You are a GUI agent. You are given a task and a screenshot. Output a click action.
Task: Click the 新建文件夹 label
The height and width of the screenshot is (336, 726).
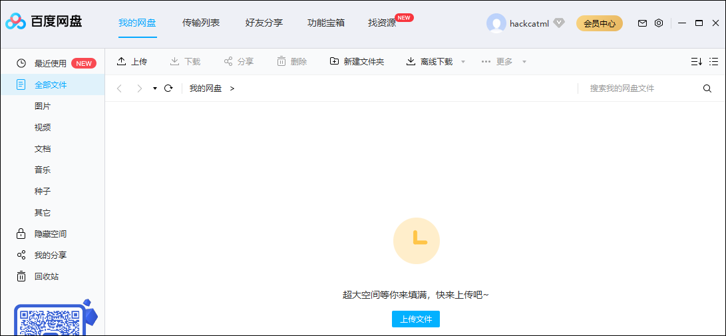pos(364,62)
